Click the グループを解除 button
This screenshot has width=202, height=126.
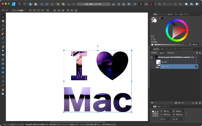18,10
